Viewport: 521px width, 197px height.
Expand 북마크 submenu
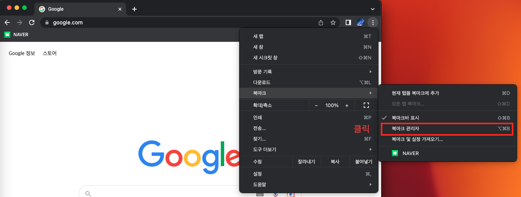pyautogui.click(x=309, y=93)
